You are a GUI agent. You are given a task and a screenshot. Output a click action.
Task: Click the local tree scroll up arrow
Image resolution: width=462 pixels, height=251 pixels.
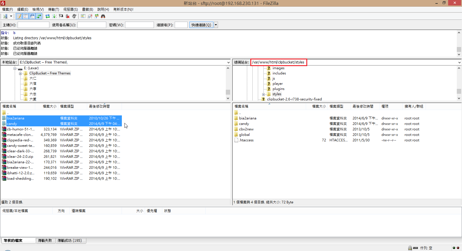click(228, 68)
